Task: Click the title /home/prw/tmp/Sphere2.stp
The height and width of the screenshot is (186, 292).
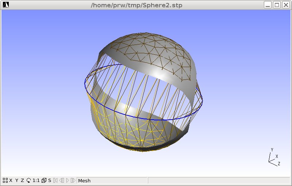Action: pos(137,5)
